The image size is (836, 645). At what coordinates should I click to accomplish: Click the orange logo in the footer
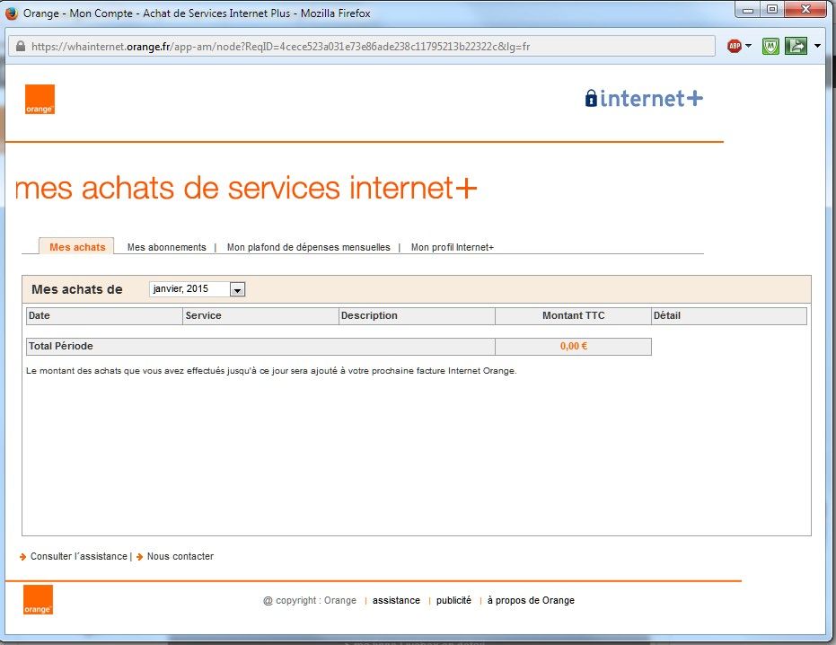coord(38,599)
